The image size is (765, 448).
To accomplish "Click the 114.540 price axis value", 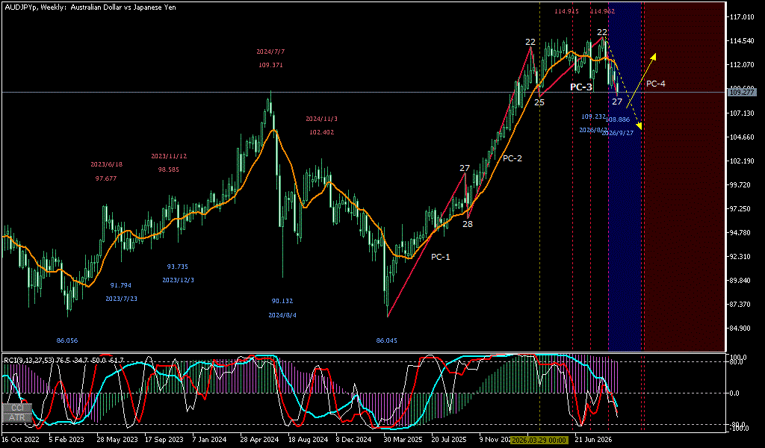I will coord(741,40).
